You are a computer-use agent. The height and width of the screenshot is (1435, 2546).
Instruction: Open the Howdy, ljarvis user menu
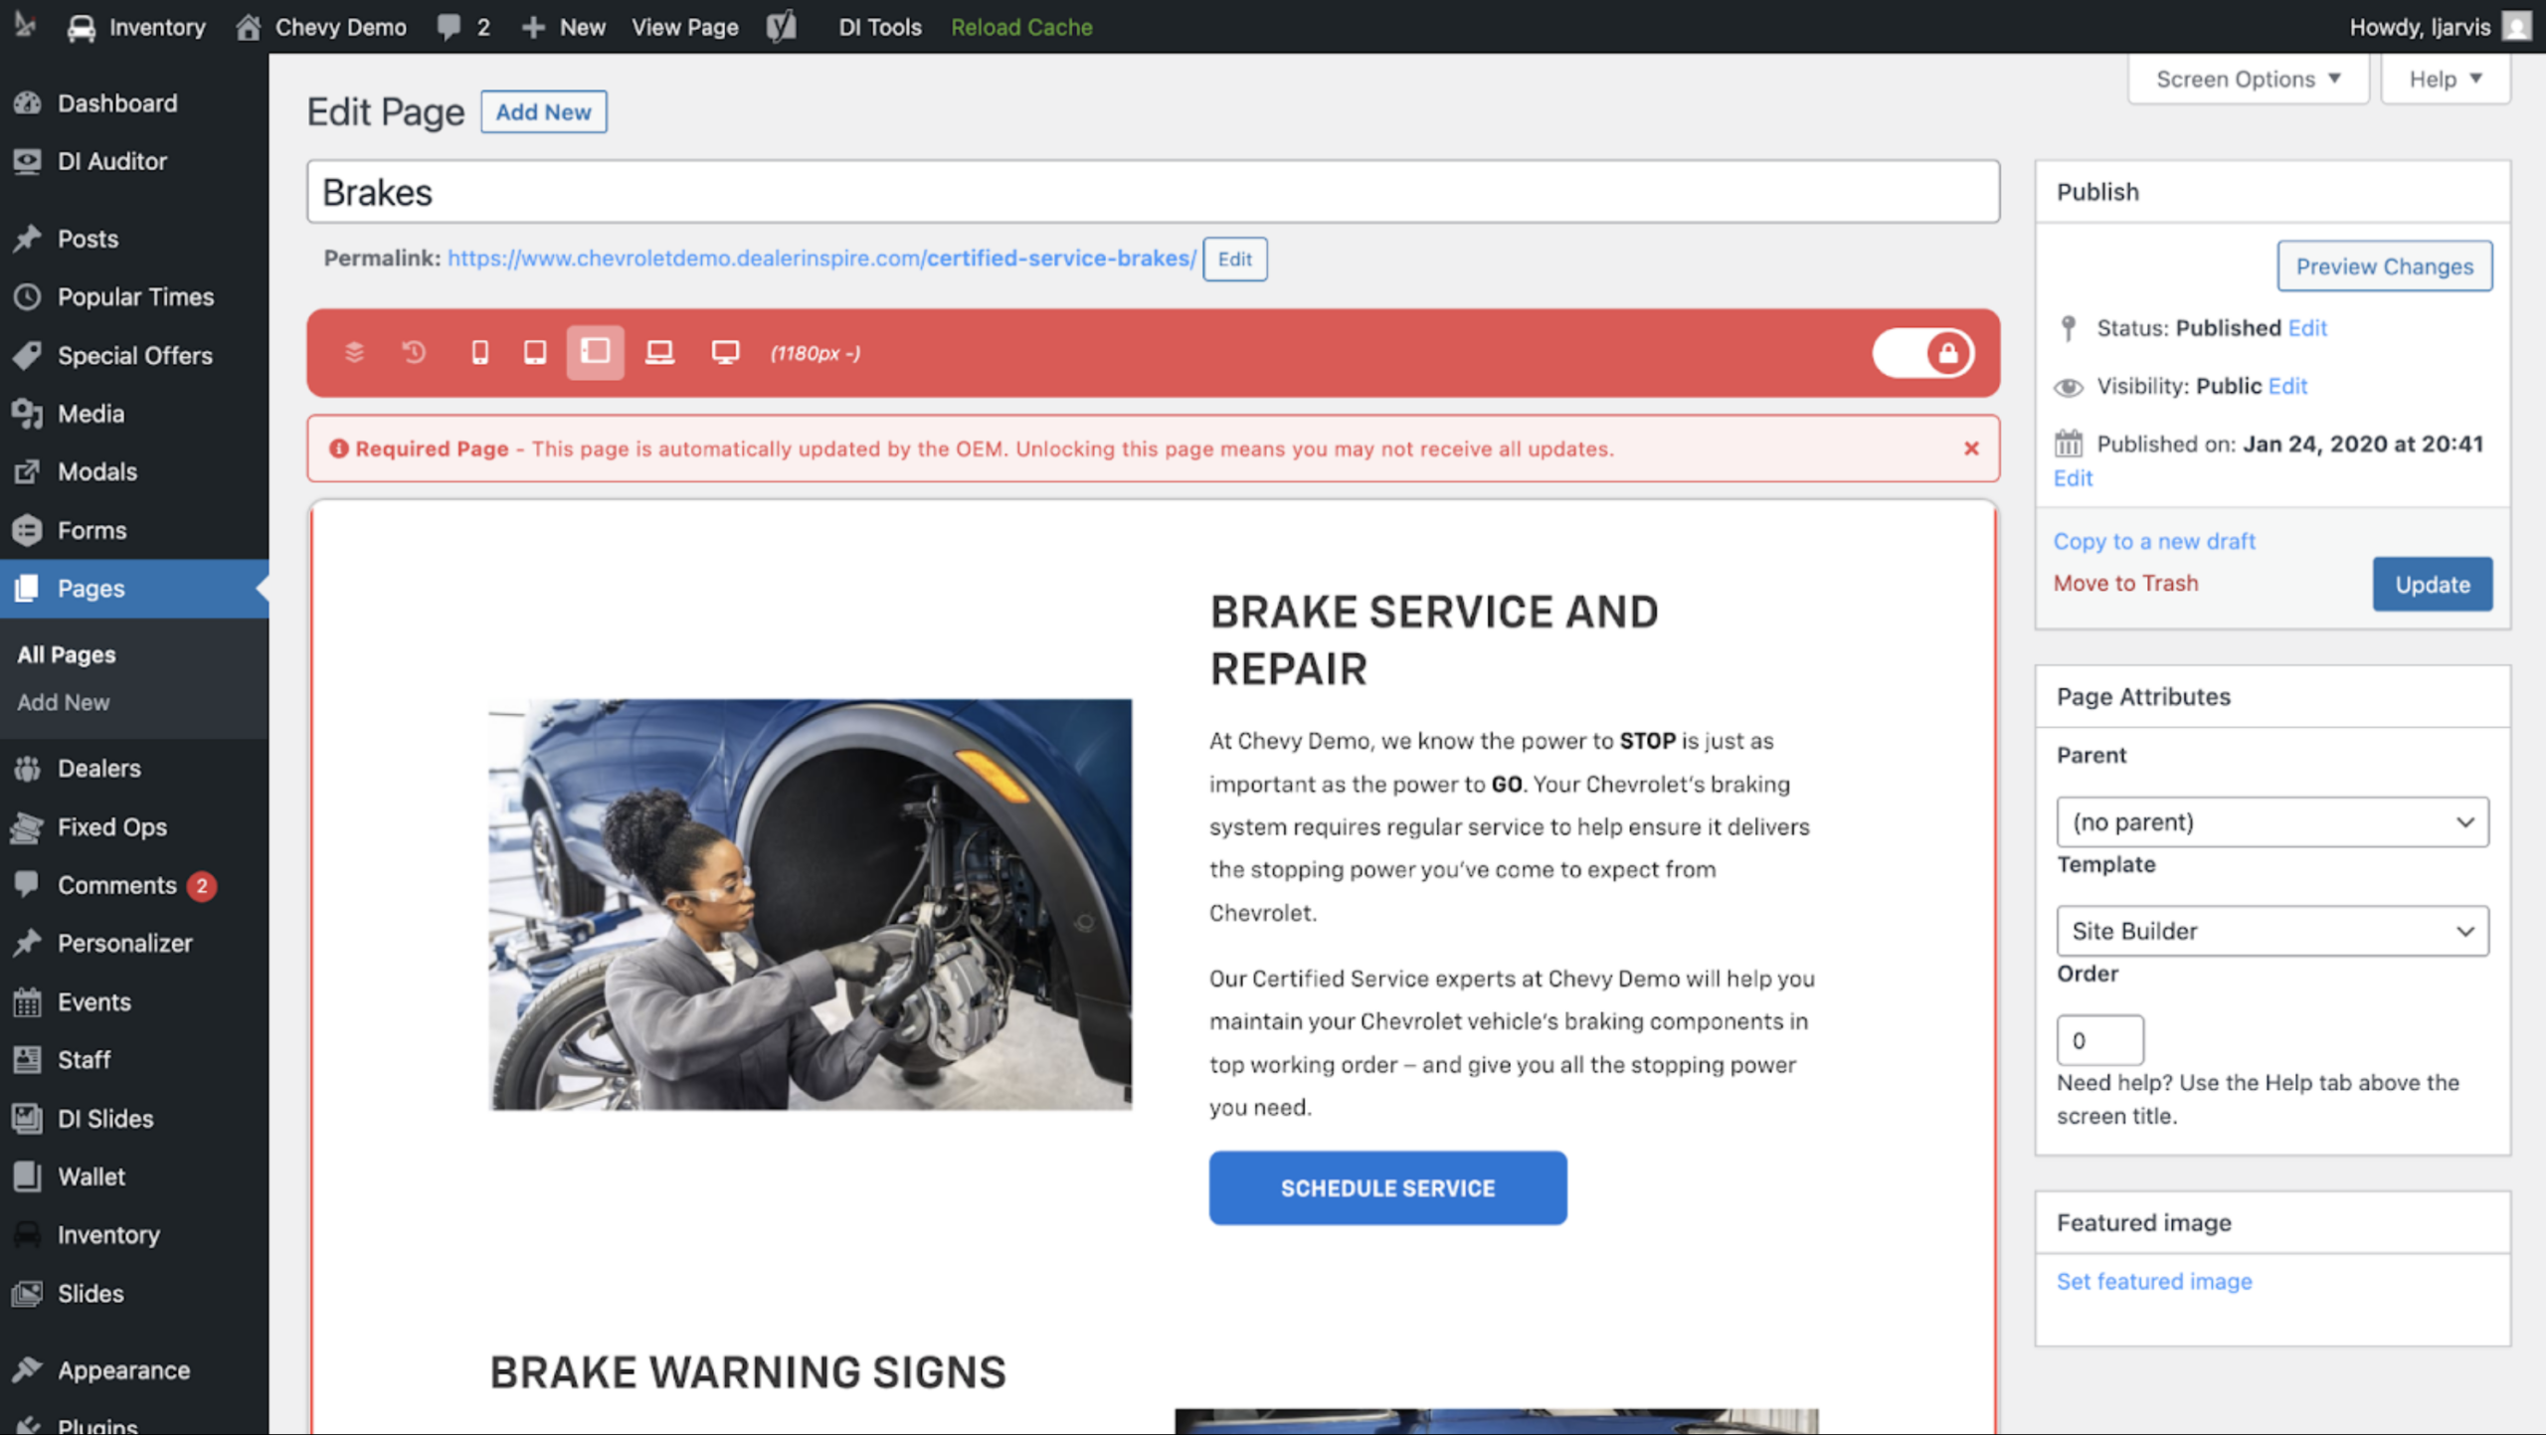point(2440,27)
